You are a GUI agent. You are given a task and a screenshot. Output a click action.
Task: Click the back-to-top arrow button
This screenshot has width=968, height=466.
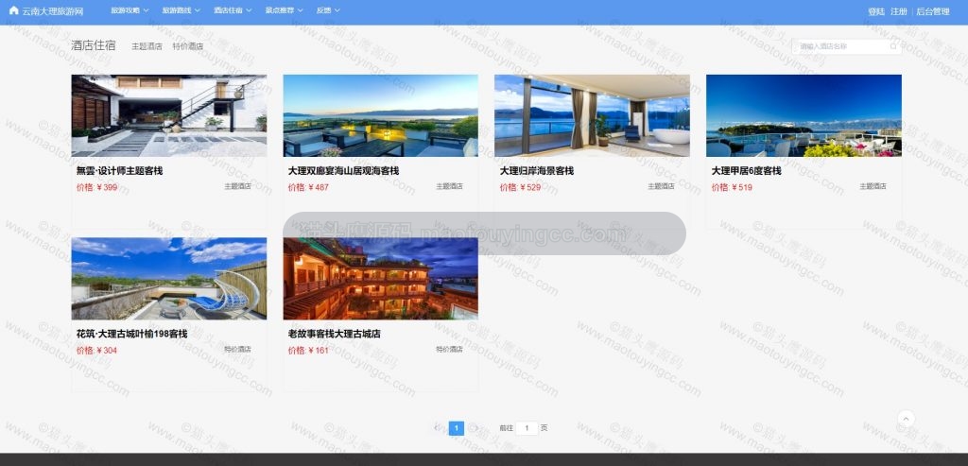(x=906, y=419)
